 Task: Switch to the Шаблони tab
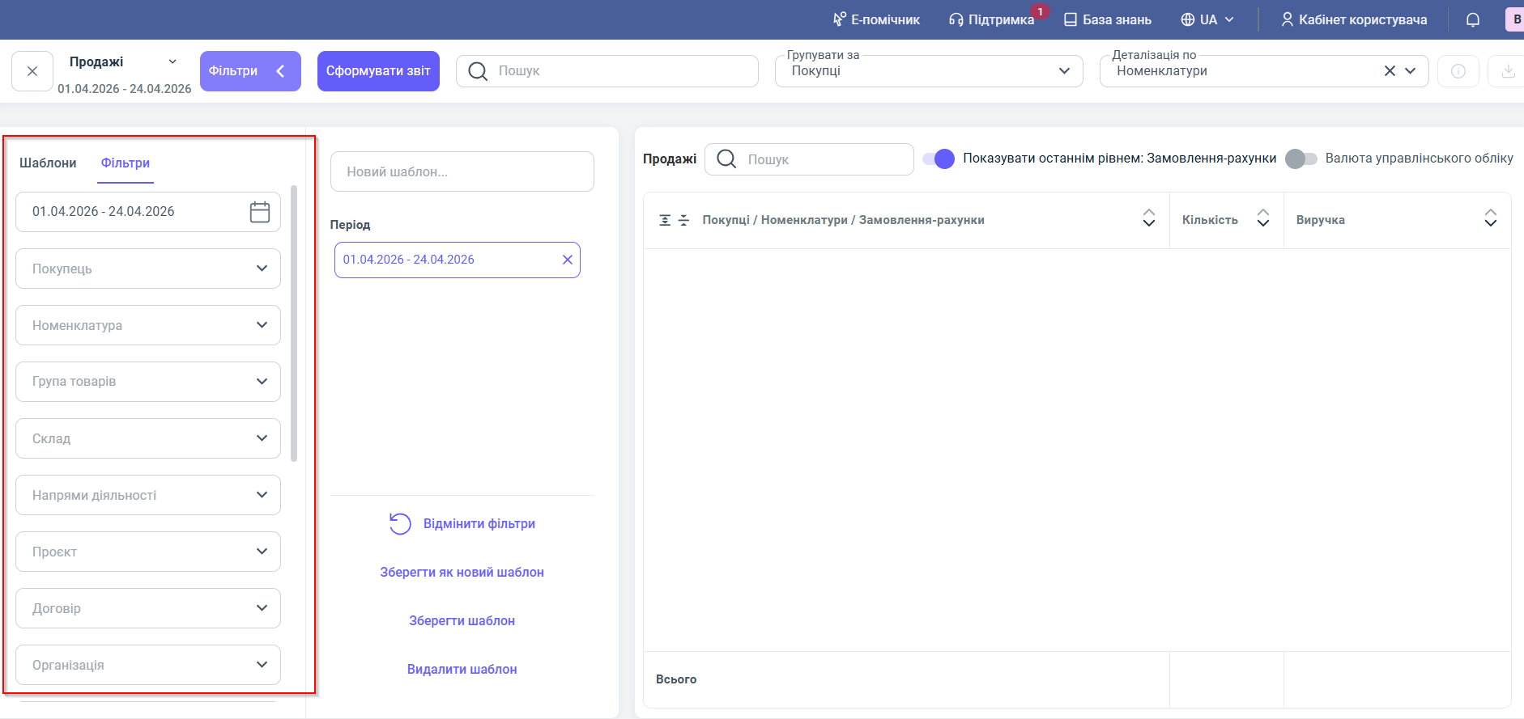pyautogui.click(x=48, y=163)
